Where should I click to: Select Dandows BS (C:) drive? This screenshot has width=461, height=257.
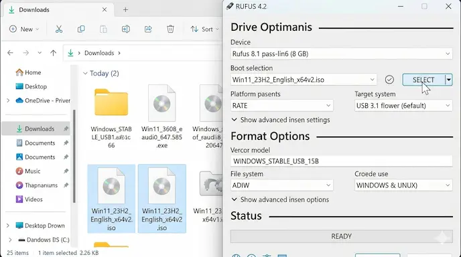(44, 240)
